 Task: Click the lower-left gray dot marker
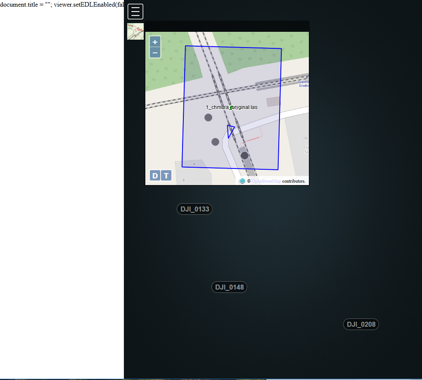click(x=215, y=142)
